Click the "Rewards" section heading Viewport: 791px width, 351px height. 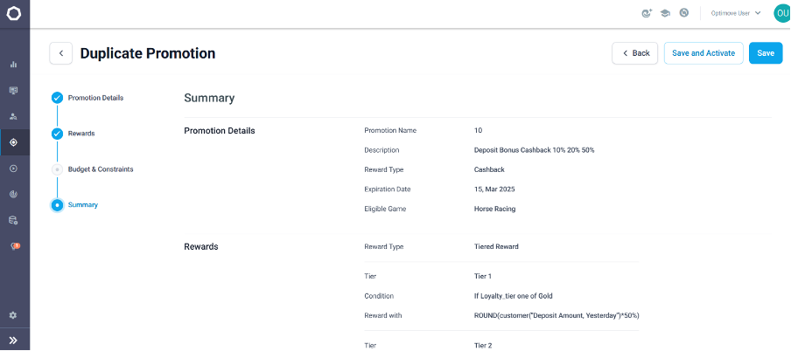(201, 247)
